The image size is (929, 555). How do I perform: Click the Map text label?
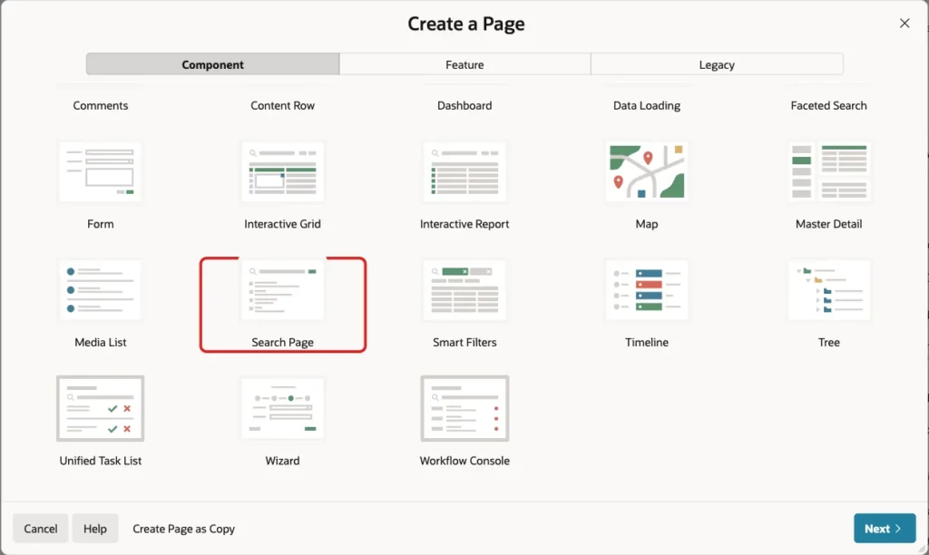(646, 224)
